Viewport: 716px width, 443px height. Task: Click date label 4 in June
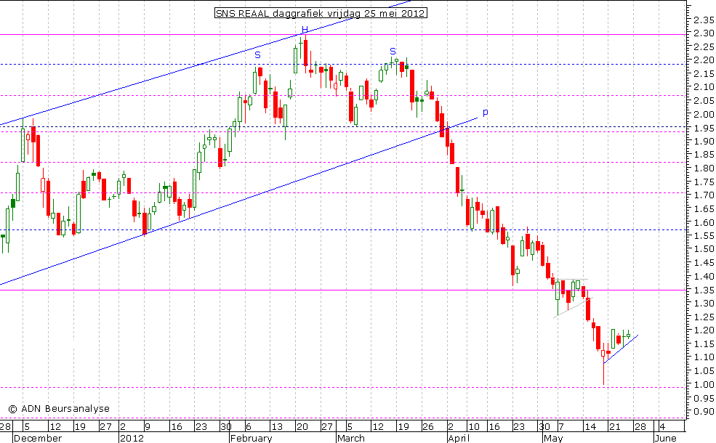[661, 427]
